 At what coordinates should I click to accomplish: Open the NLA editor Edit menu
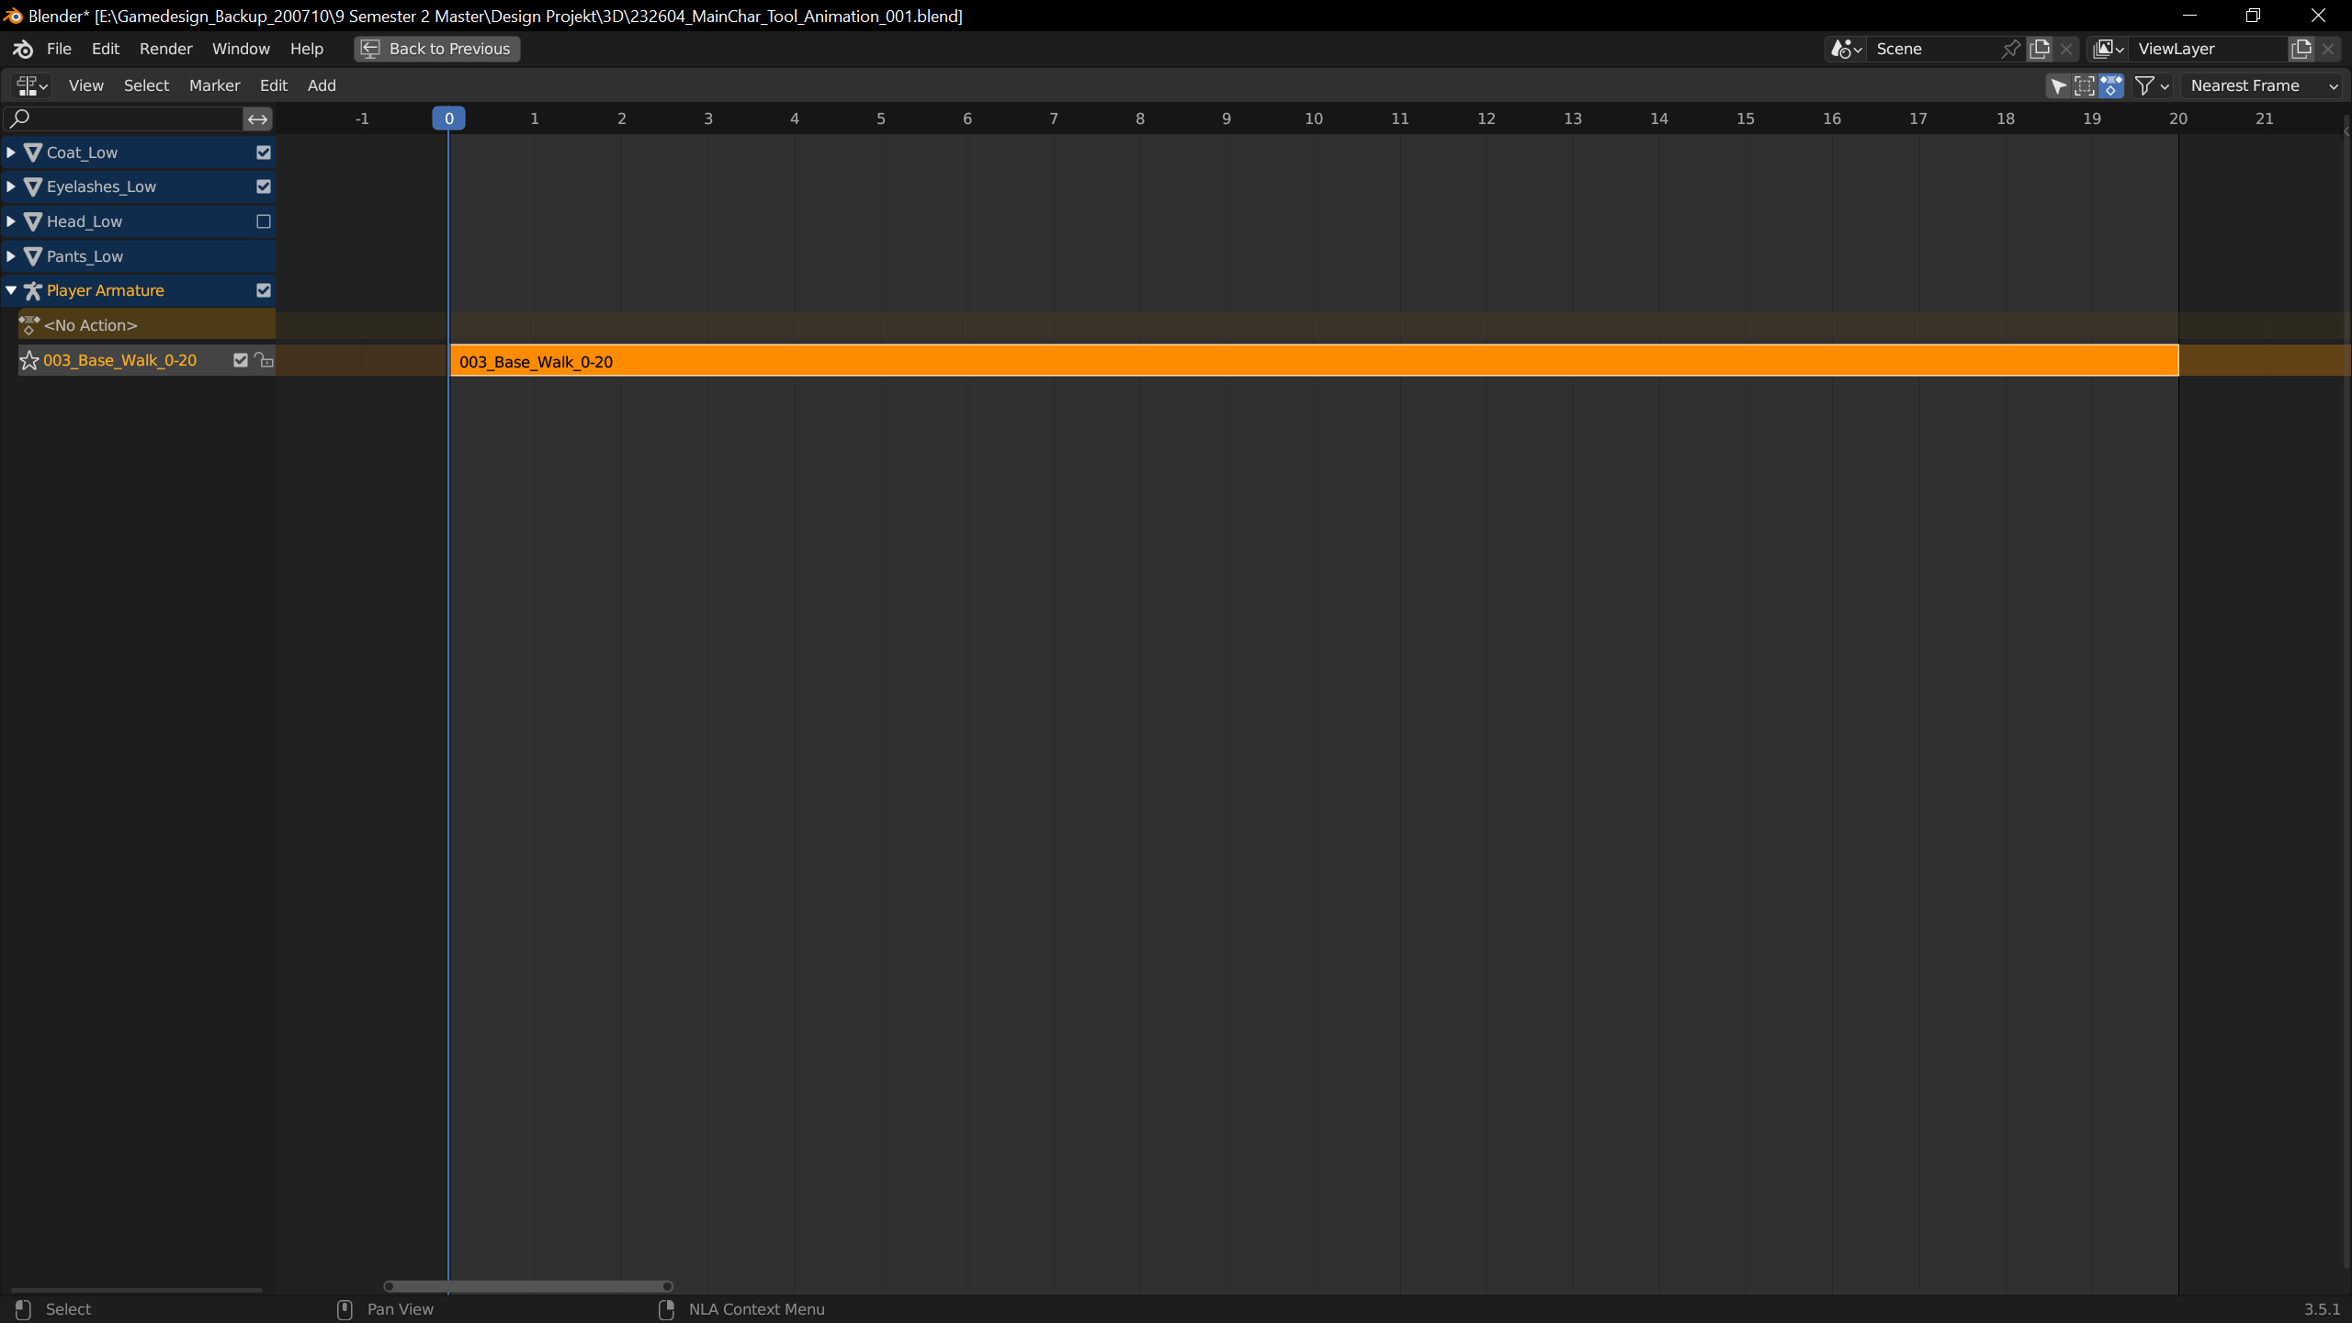point(274,85)
